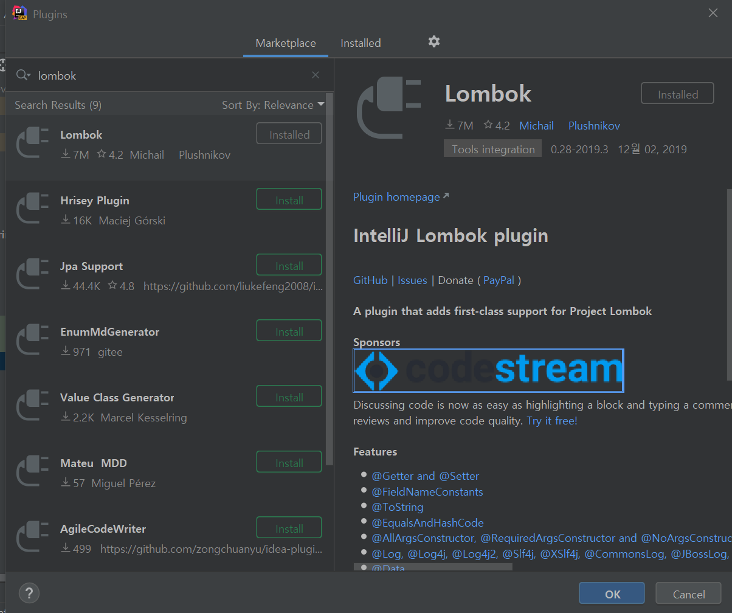Open the GitHub link

pos(370,280)
